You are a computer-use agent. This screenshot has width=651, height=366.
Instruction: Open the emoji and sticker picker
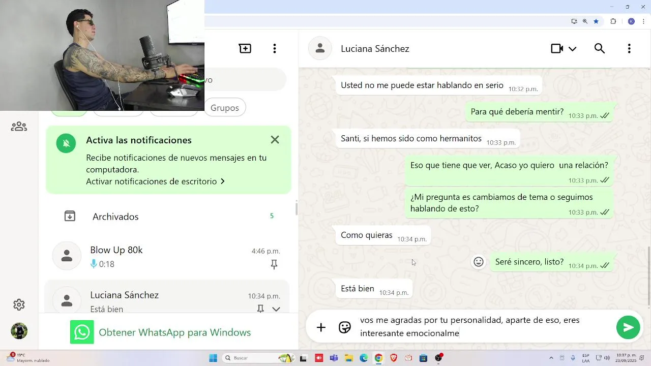click(345, 327)
